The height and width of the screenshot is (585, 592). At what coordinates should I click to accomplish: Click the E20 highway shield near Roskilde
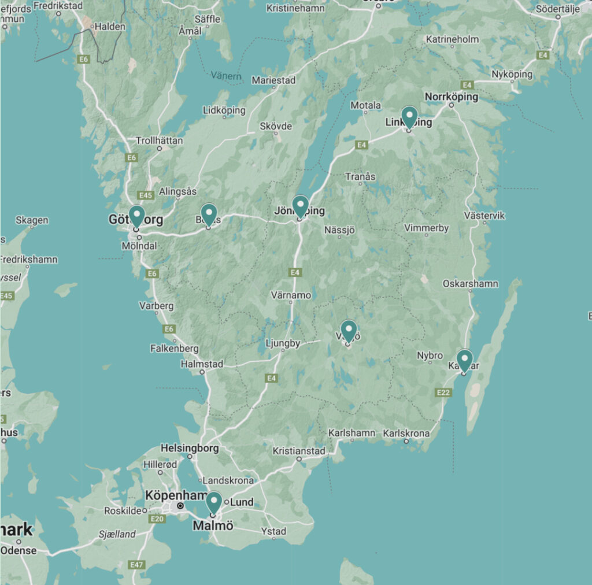click(157, 519)
